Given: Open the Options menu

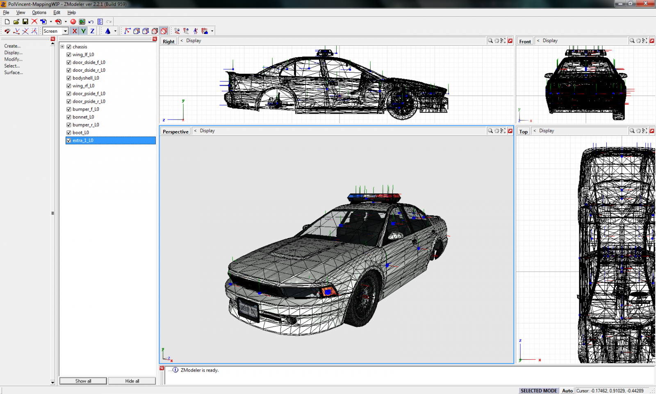Looking at the screenshot, I should click(39, 13).
